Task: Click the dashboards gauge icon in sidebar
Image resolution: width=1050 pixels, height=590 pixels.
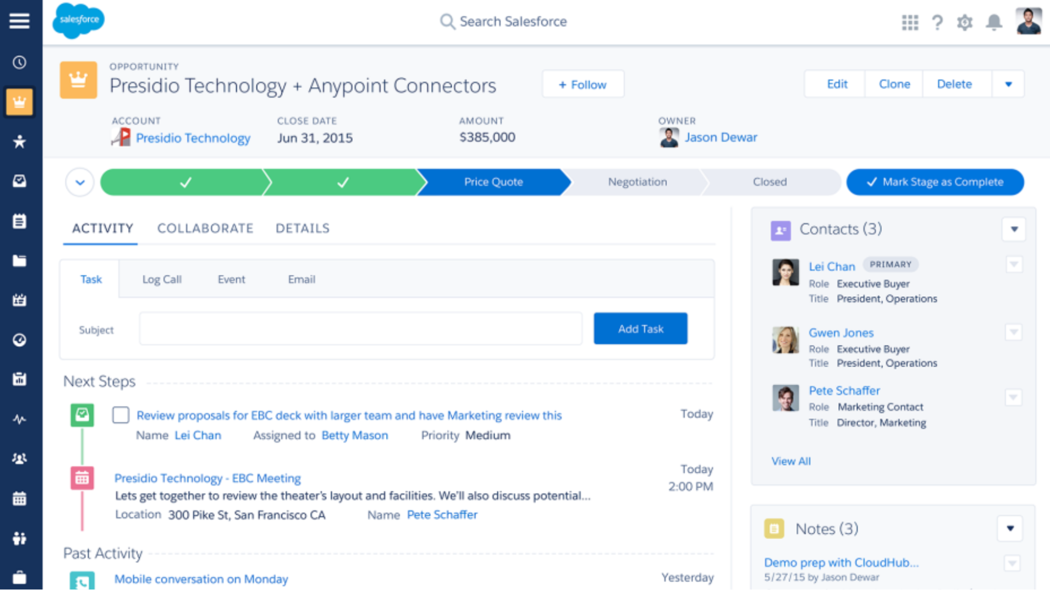Action: 19,340
